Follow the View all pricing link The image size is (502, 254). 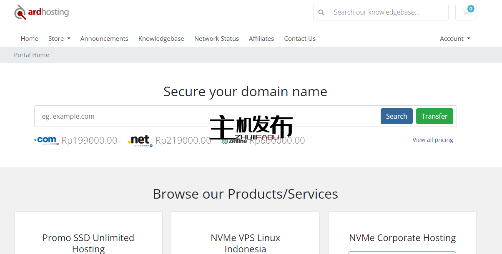[433, 140]
